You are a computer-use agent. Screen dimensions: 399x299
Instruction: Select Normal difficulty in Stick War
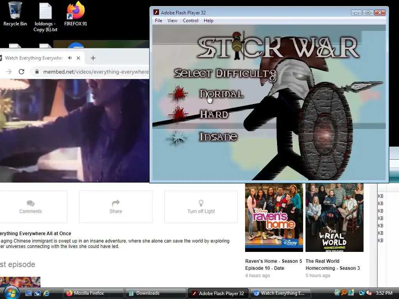coord(221,94)
